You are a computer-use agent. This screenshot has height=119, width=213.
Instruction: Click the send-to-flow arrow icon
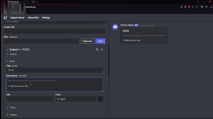(193, 7)
